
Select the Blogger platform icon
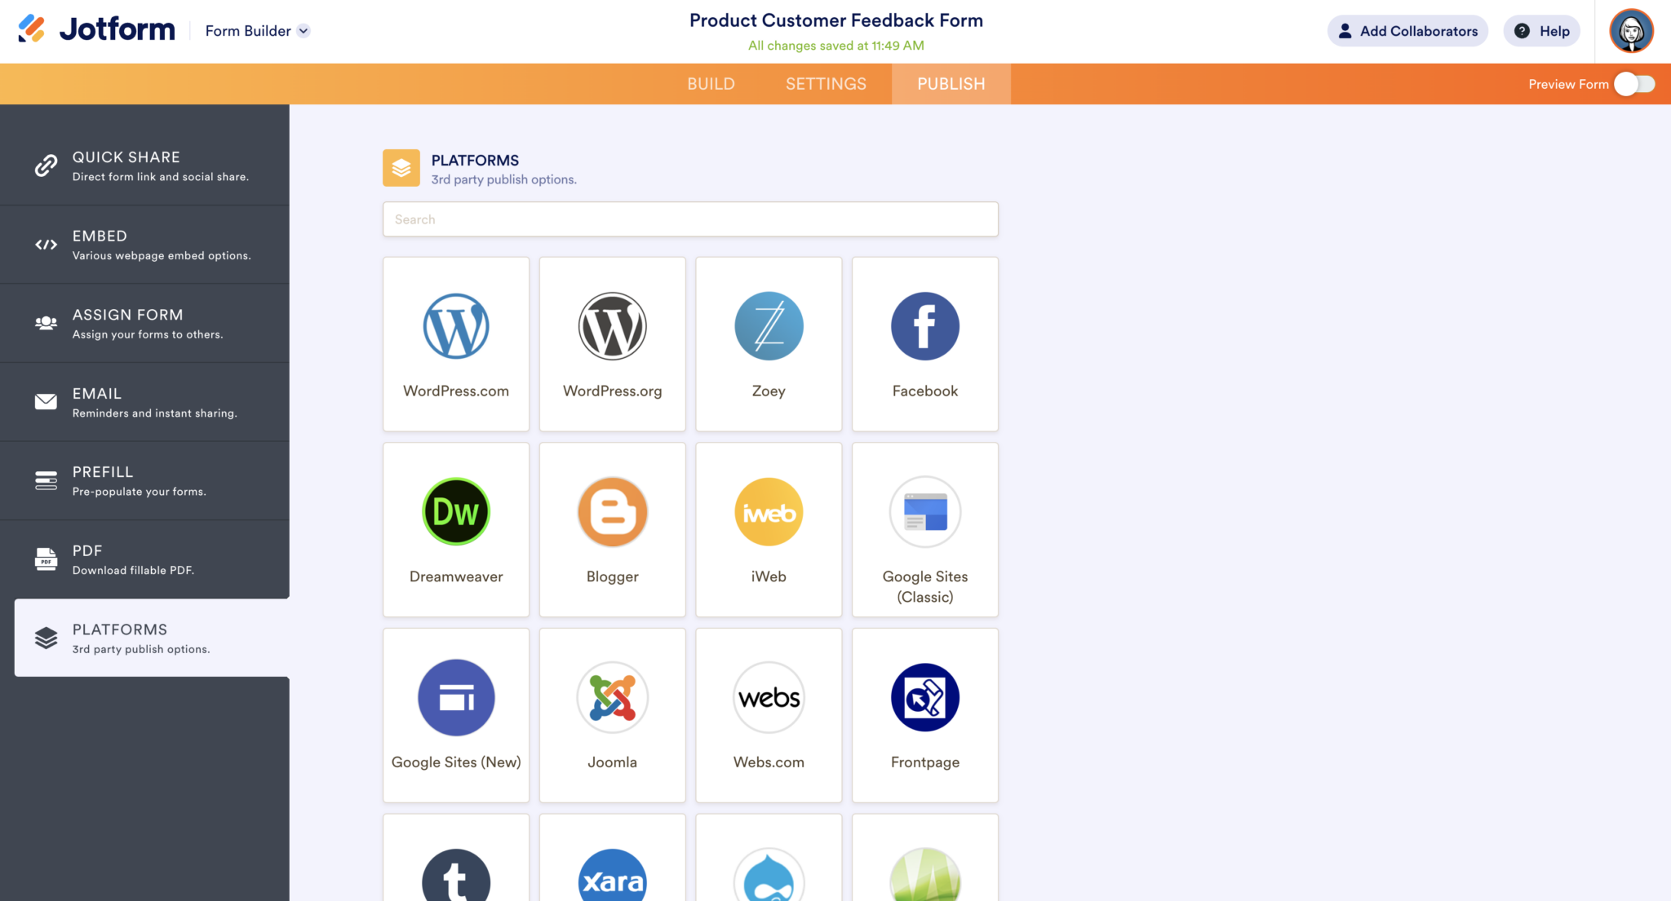pyautogui.click(x=612, y=529)
